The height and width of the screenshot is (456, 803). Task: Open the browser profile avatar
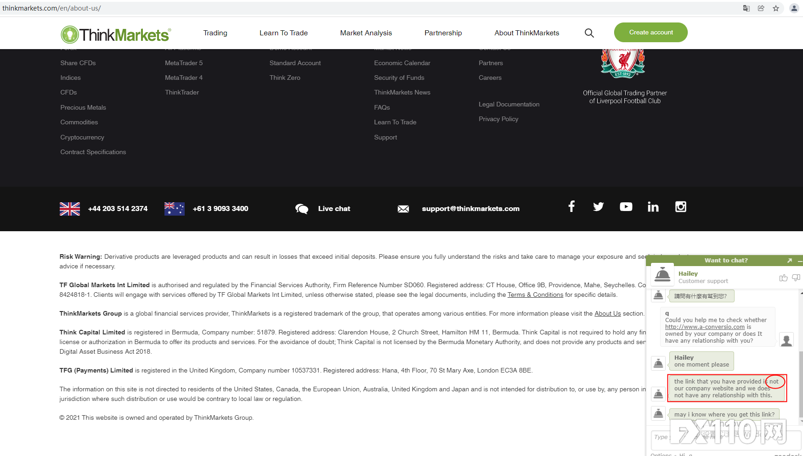[794, 8]
